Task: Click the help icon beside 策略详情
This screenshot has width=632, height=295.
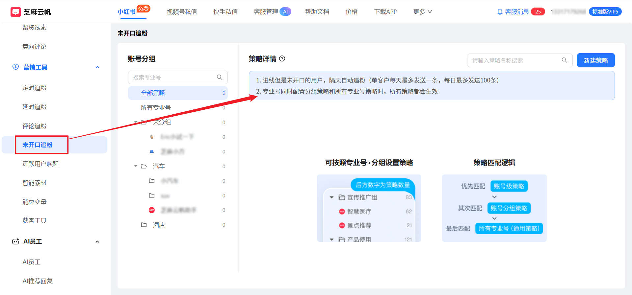Action: tap(282, 58)
